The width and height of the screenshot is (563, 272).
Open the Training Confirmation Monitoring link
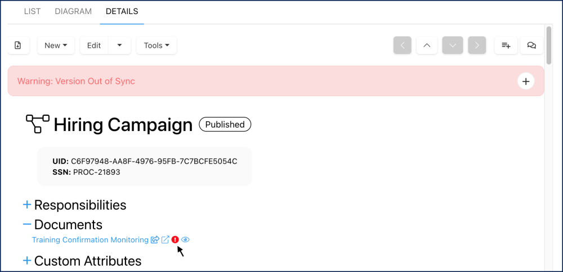click(90, 240)
